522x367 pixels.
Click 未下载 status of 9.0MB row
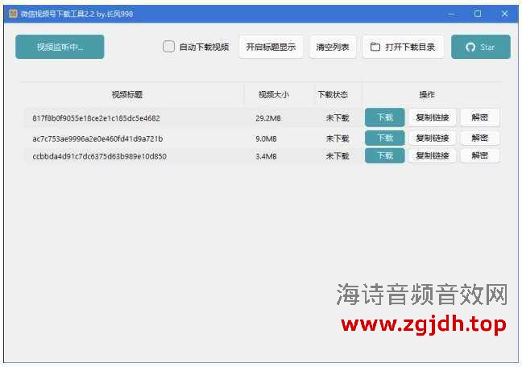(338, 138)
